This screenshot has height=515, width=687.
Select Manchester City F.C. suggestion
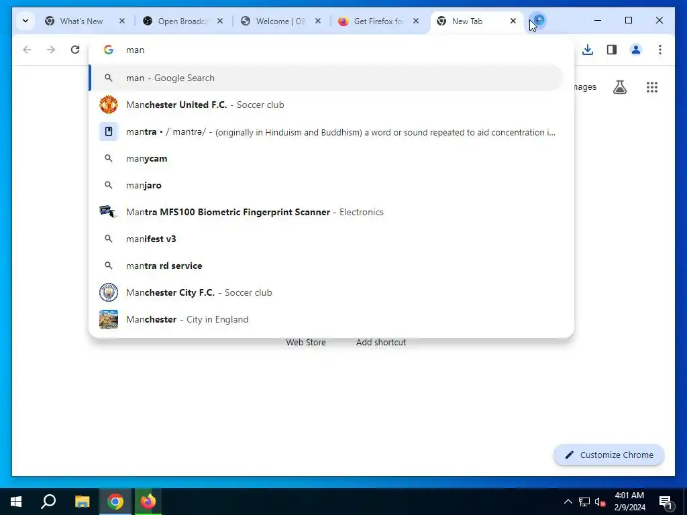[327, 292]
